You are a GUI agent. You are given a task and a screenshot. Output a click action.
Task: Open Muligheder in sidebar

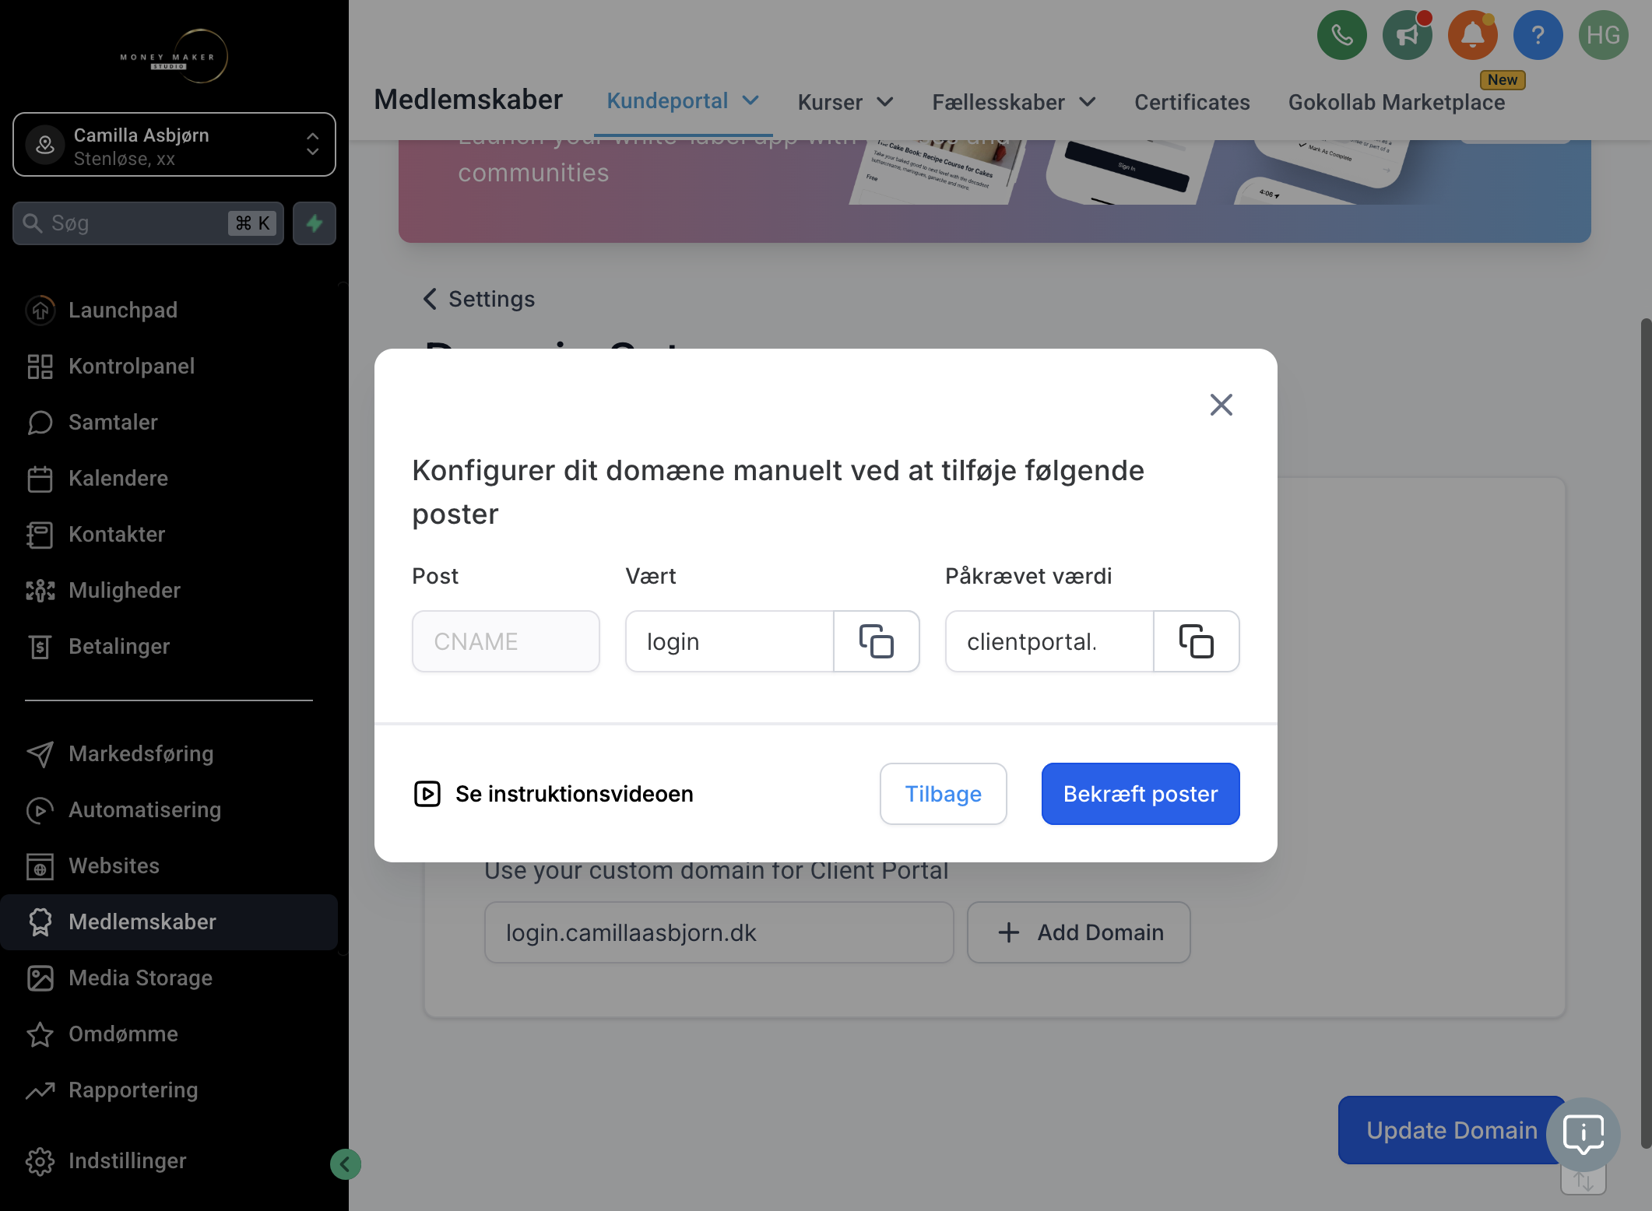(x=169, y=590)
